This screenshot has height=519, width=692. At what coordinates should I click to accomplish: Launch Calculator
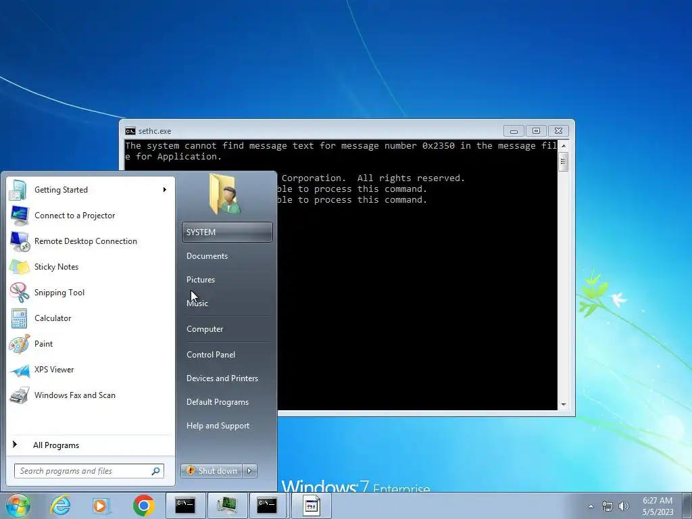[x=91, y=318]
